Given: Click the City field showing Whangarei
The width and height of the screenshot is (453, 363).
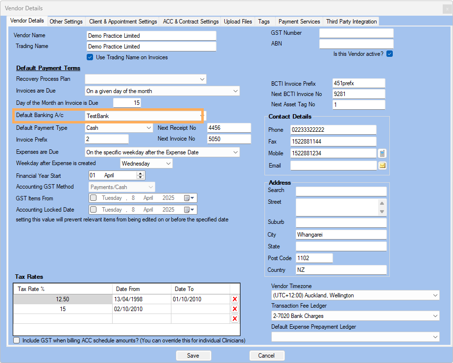Looking at the screenshot, I should 341,234.
